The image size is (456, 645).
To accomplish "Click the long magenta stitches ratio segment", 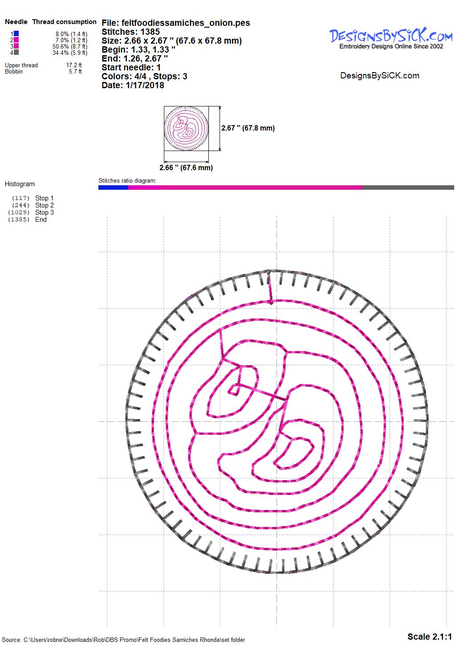I will 261,188.
